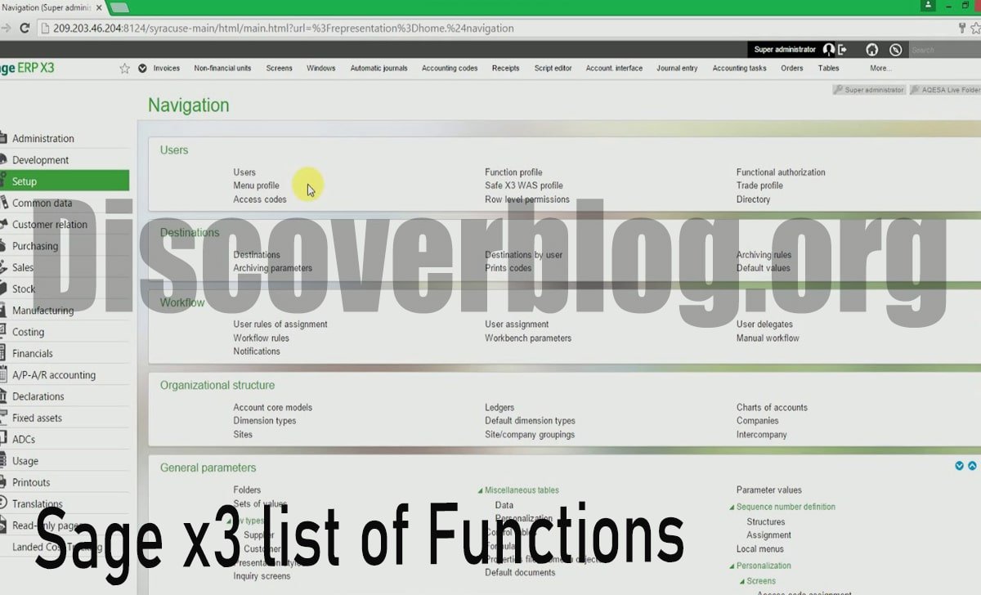Select the Setup sidebar module
Screen dimensions: 981x595
(x=65, y=181)
